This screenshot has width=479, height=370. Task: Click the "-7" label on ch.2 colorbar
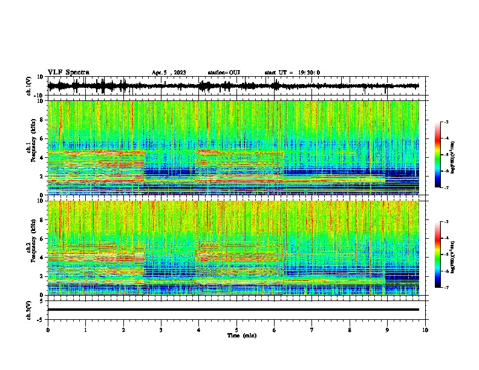(446, 287)
